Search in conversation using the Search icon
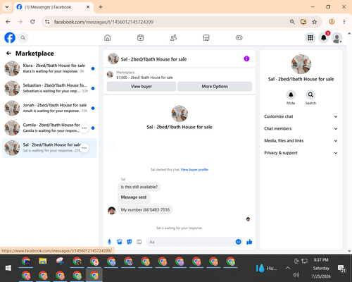The height and width of the screenshot is (282, 352). click(x=310, y=95)
